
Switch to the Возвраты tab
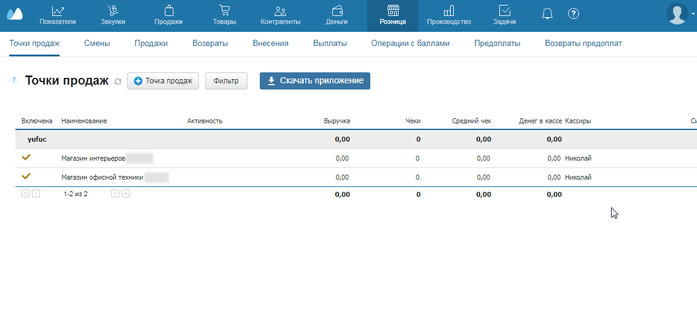pyautogui.click(x=210, y=44)
